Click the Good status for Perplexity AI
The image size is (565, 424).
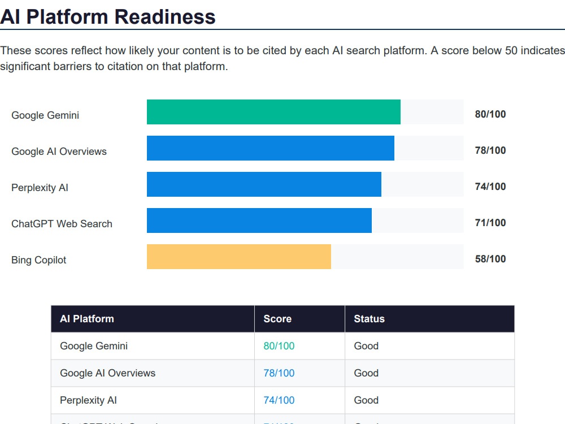tap(366, 400)
